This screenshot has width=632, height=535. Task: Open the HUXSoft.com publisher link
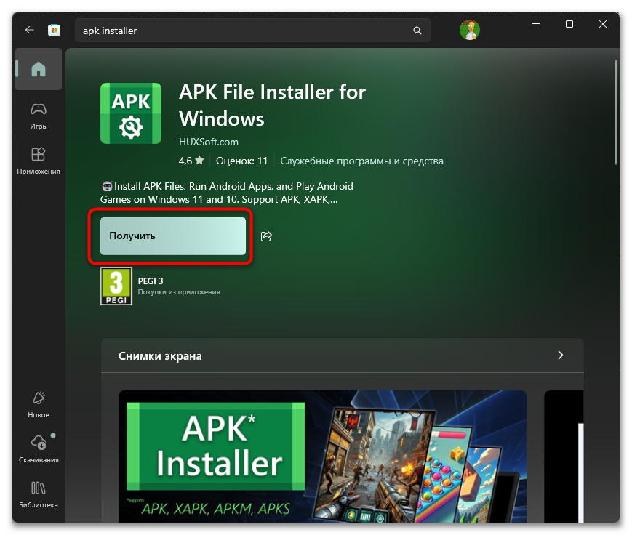(209, 142)
